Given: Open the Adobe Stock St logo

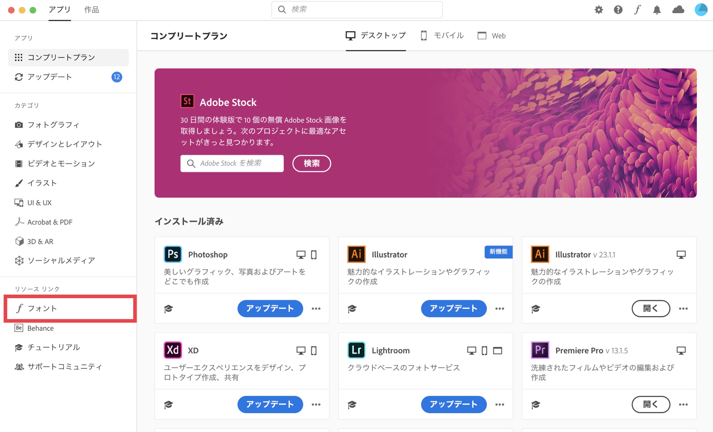Looking at the screenshot, I should [x=187, y=101].
